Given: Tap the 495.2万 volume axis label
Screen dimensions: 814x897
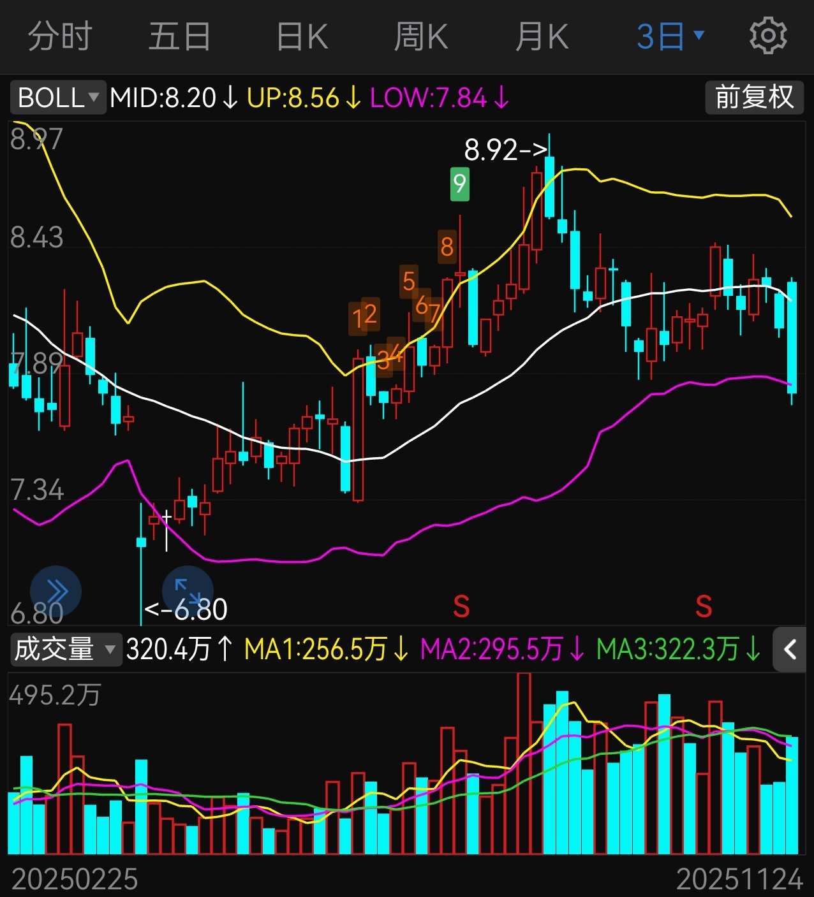Looking at the screenshot, I should pyautogui.click(x=55, y=695).
